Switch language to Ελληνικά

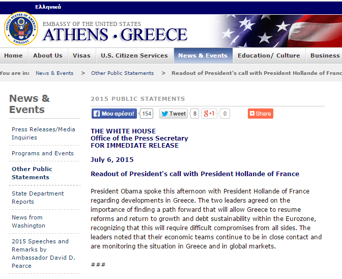click(48, 7)
